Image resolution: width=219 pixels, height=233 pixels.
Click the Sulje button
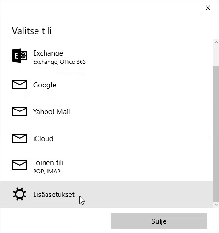[159, 221]
